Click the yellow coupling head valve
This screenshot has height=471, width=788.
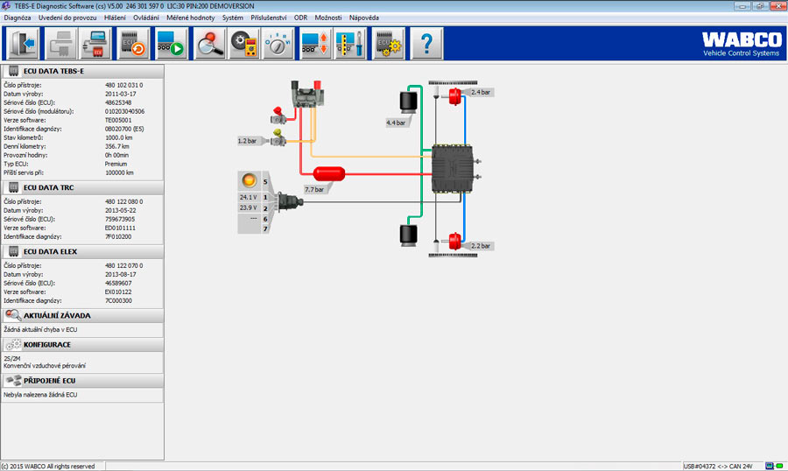pos(278,137)
